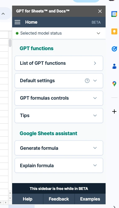Click the help question mark beside Default settings
Image resolution: width=119 pixels, height=208 pixels.
click(x=87, y=81)
